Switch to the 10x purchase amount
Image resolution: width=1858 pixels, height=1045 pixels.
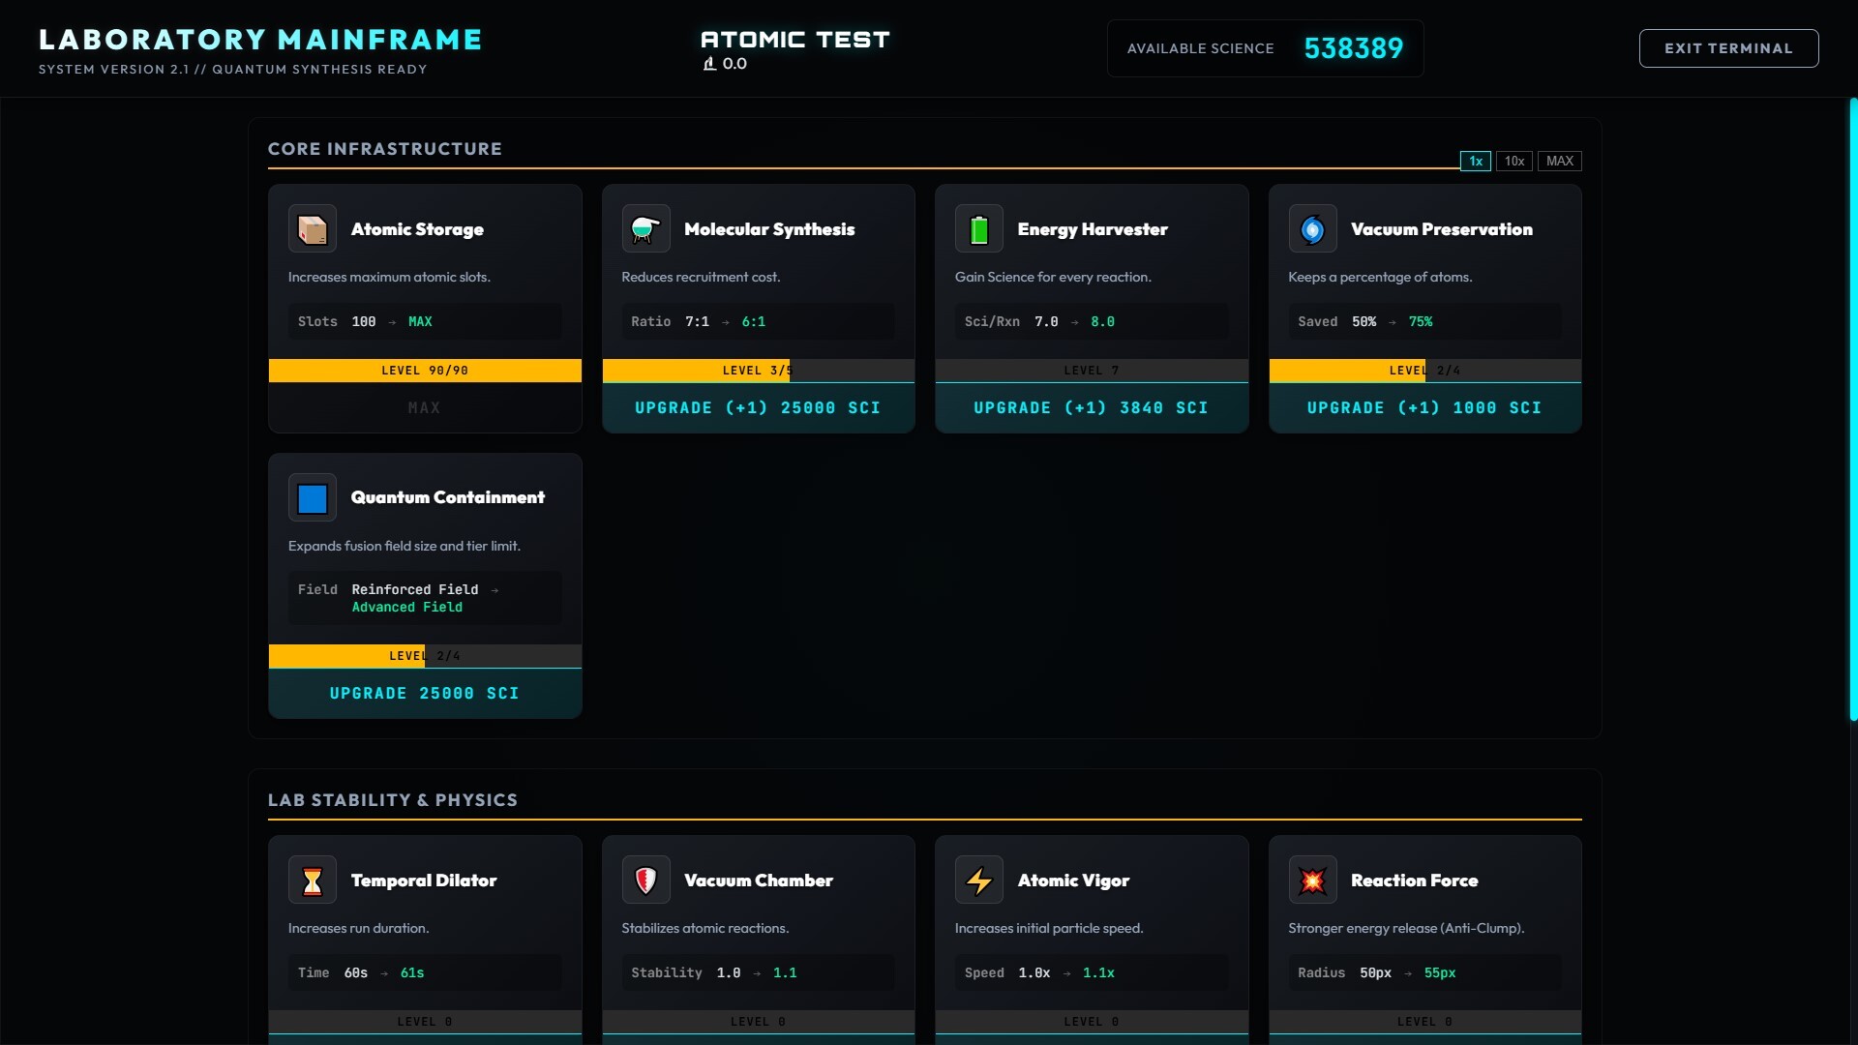coord(1513,161)
